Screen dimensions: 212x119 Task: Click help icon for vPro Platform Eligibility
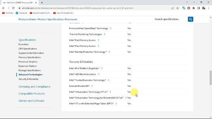click(x=102, y=68)
